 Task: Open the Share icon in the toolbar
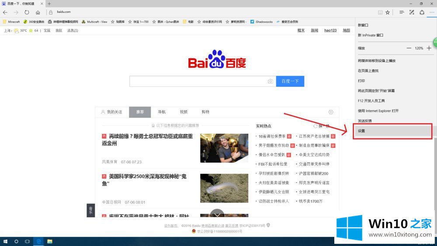pos(422,12)
